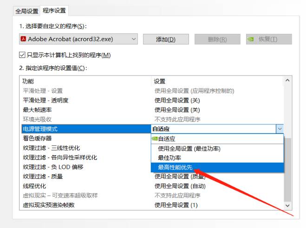Select 虚拟现实 – 可变速率超级取样 row

[152, 196]
